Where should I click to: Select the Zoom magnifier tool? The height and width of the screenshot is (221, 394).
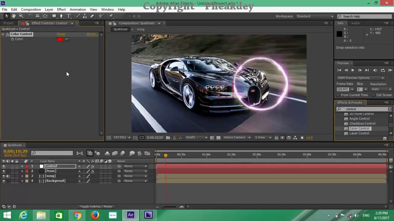(21, 16)
